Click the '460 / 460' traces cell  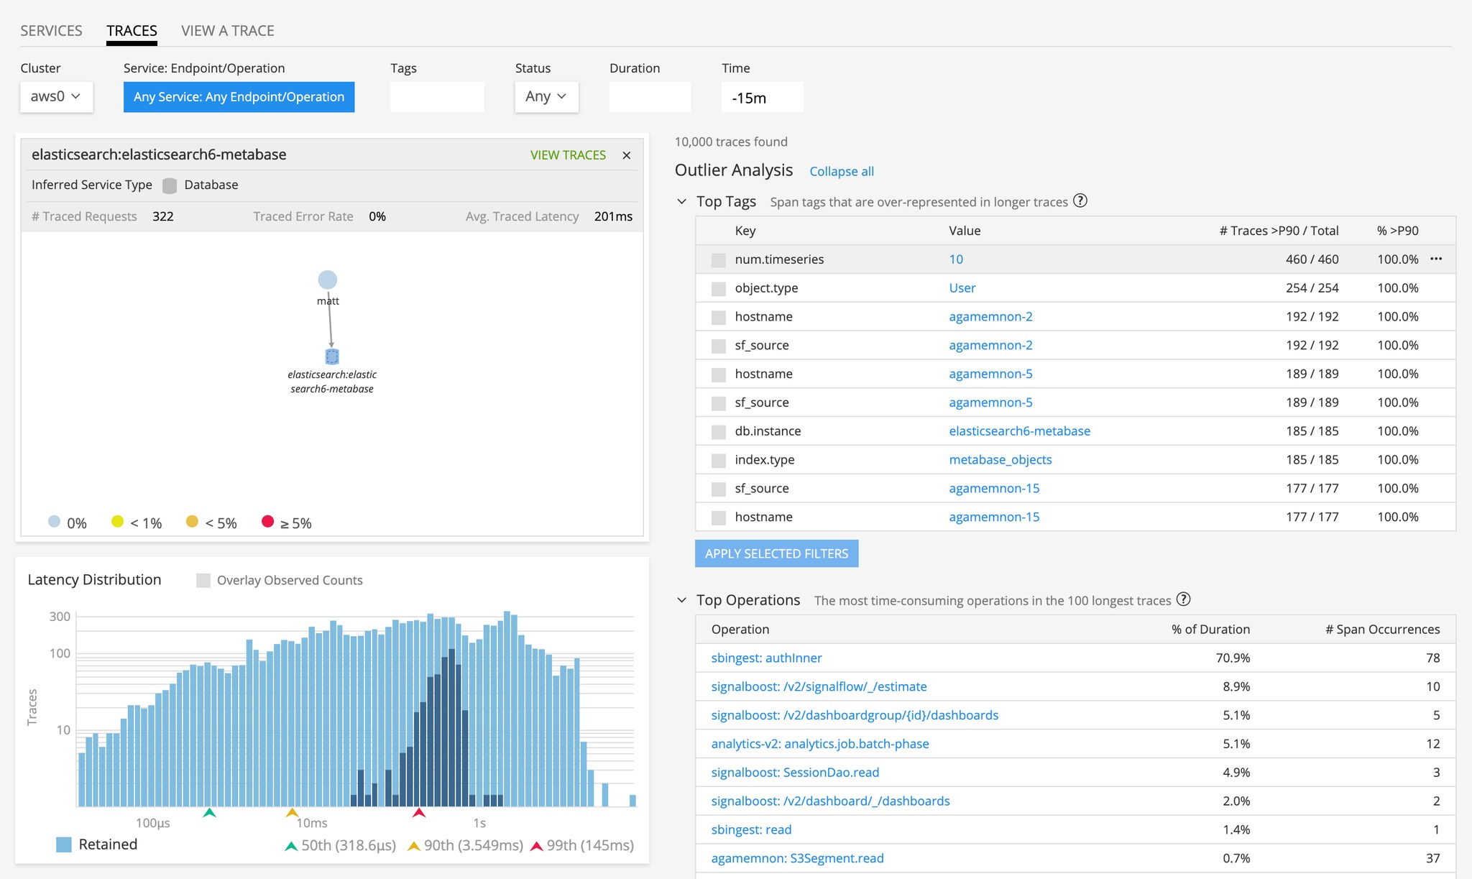coord(1312,259)
